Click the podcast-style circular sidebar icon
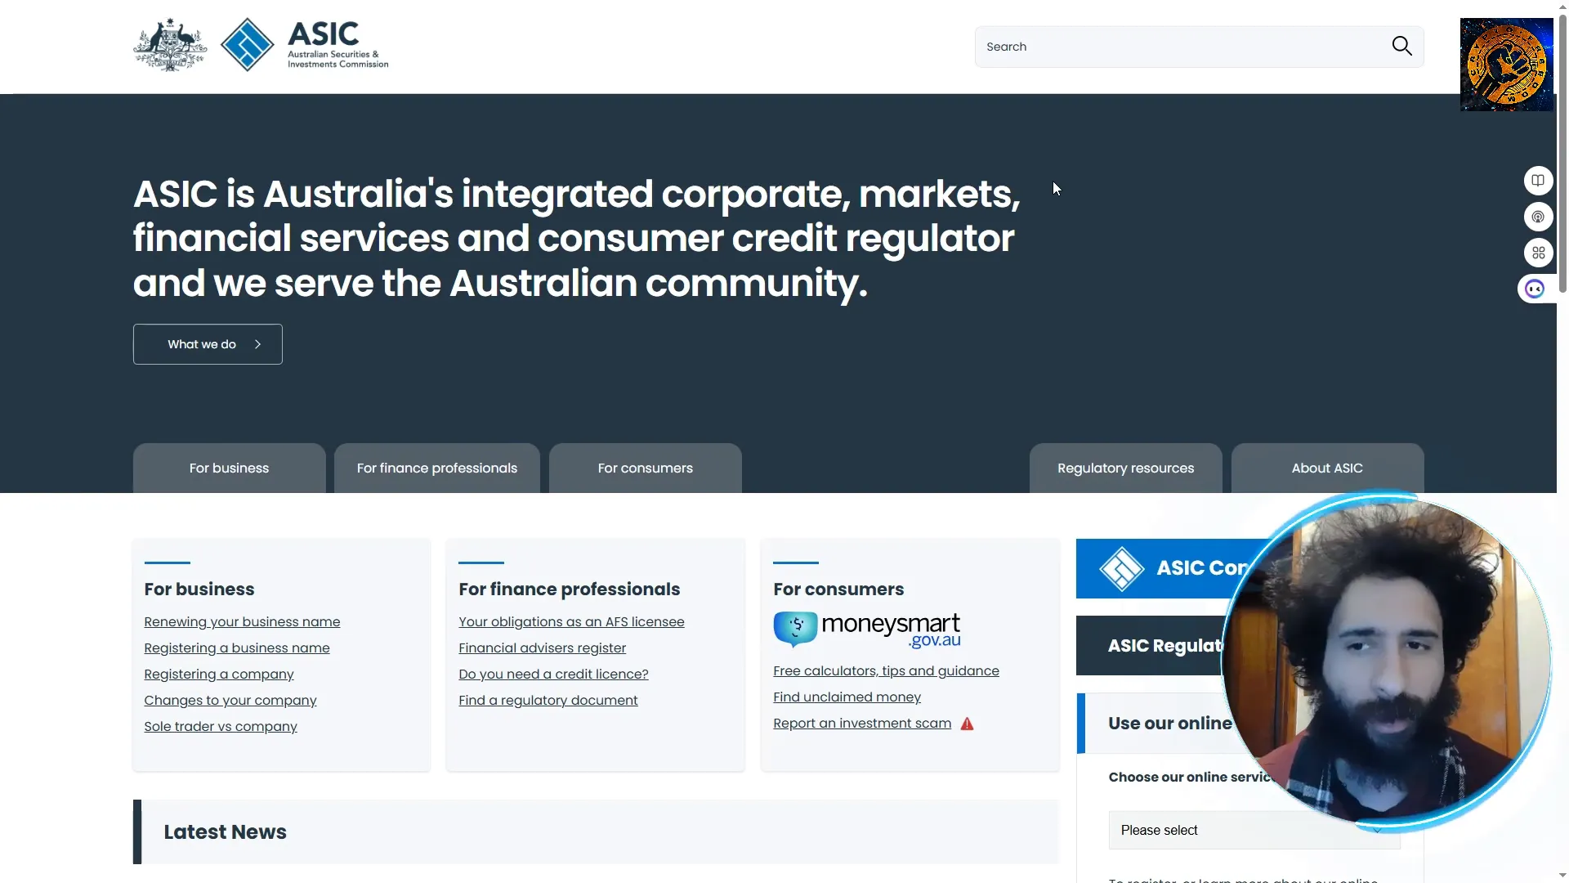Viewport: 1569px width, 883px height. [x=1538, y=217]
